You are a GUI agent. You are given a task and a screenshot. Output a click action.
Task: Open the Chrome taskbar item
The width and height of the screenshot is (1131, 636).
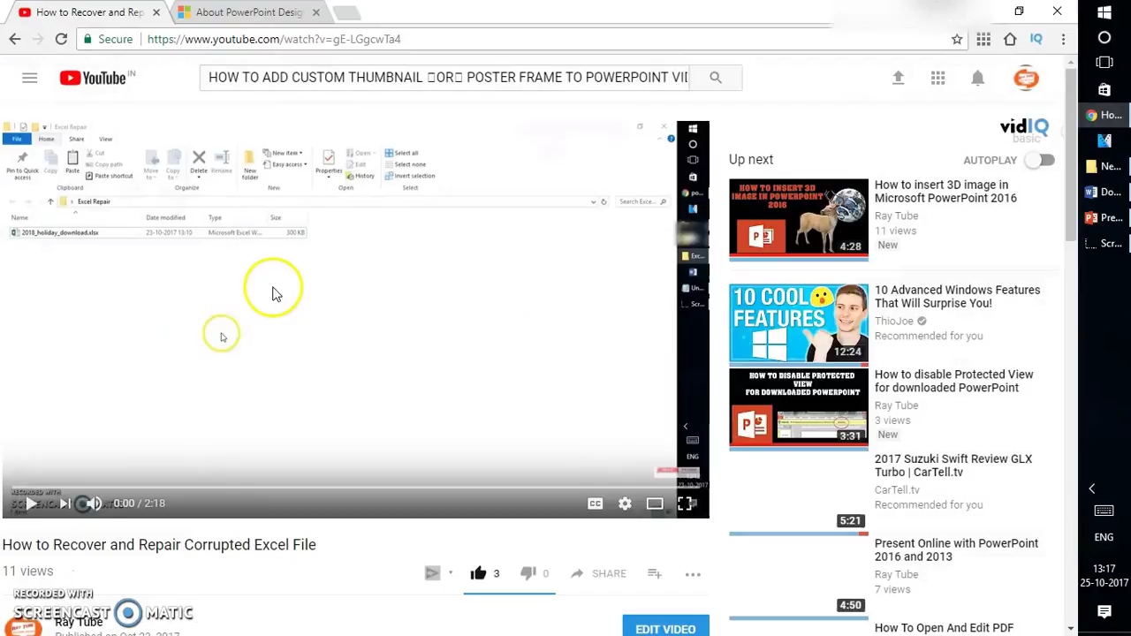click(x=1104, y=115)
